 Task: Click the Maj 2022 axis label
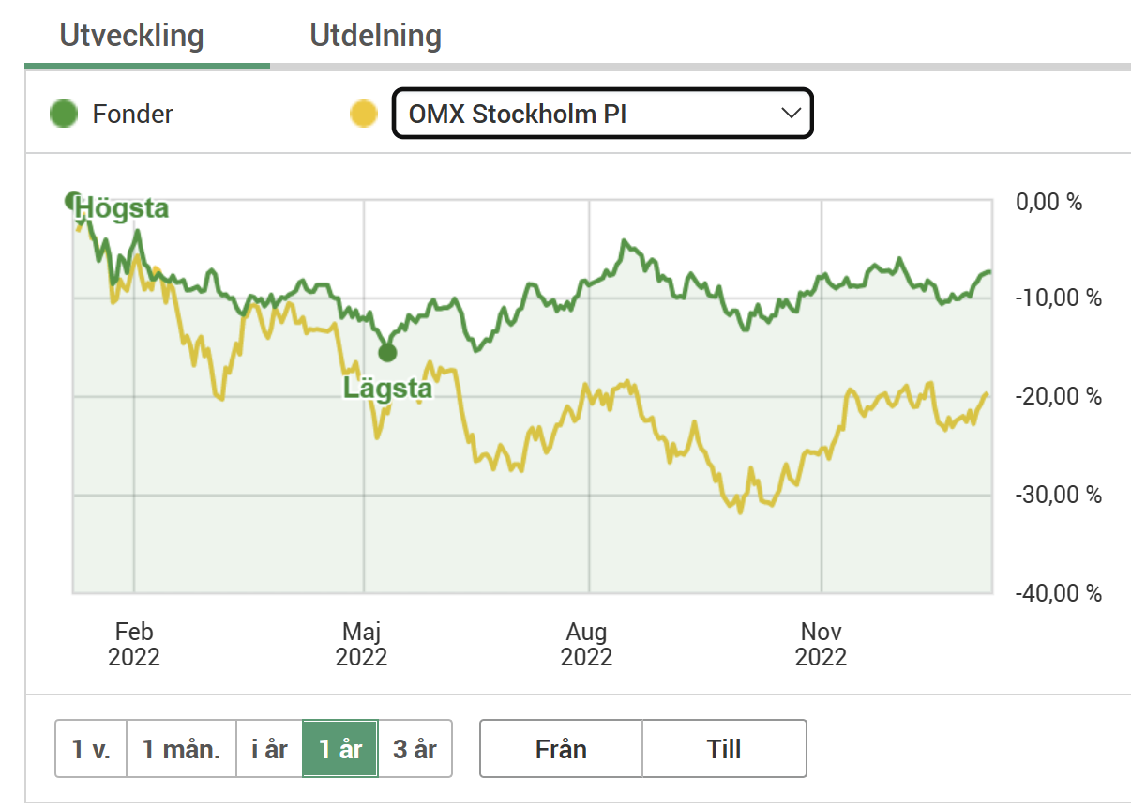362,643
